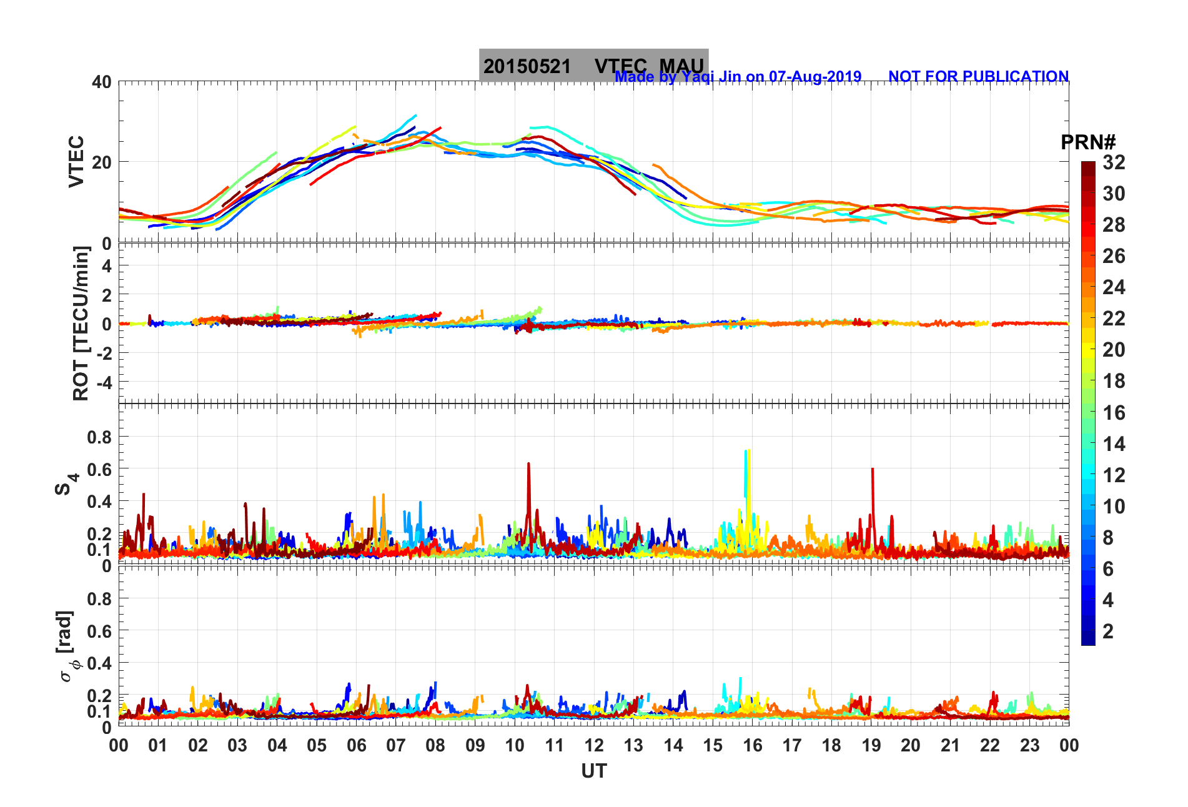Select the -2 tick on the ROT axis
The image size is (1188, 807).
click(105, 353)
